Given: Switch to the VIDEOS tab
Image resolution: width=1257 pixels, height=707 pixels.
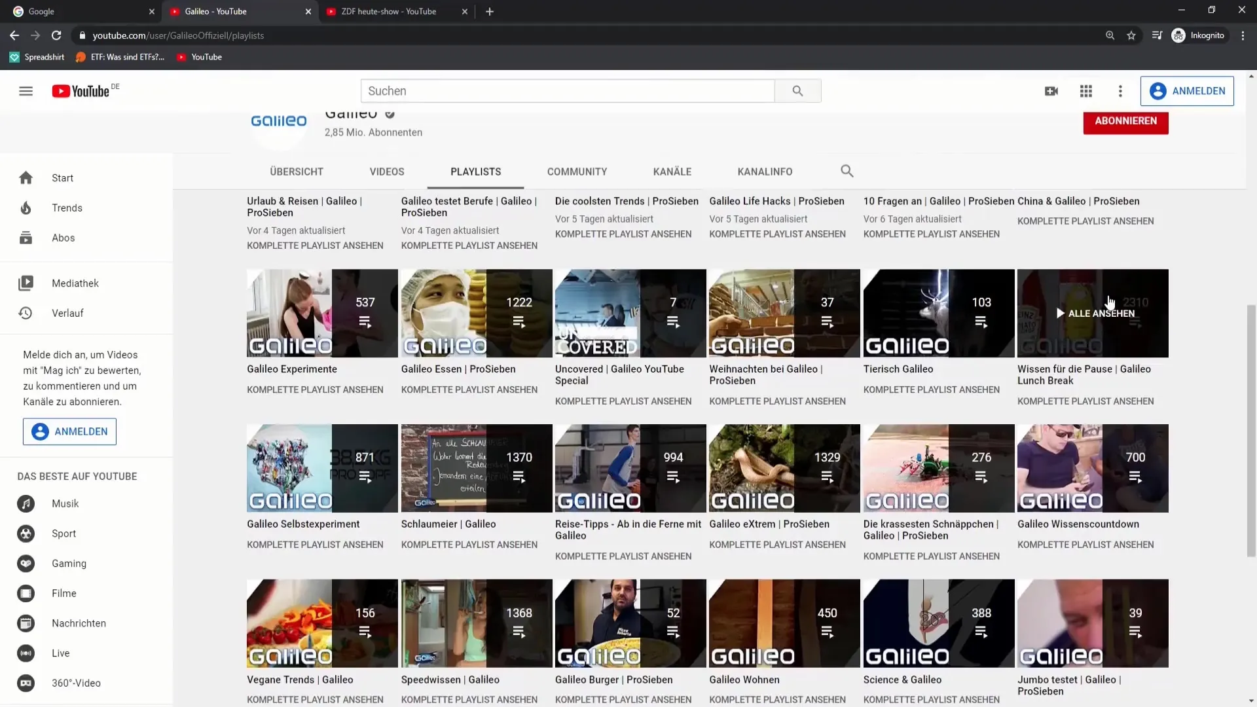Looking at the screenshot, I should pos(387,172).
